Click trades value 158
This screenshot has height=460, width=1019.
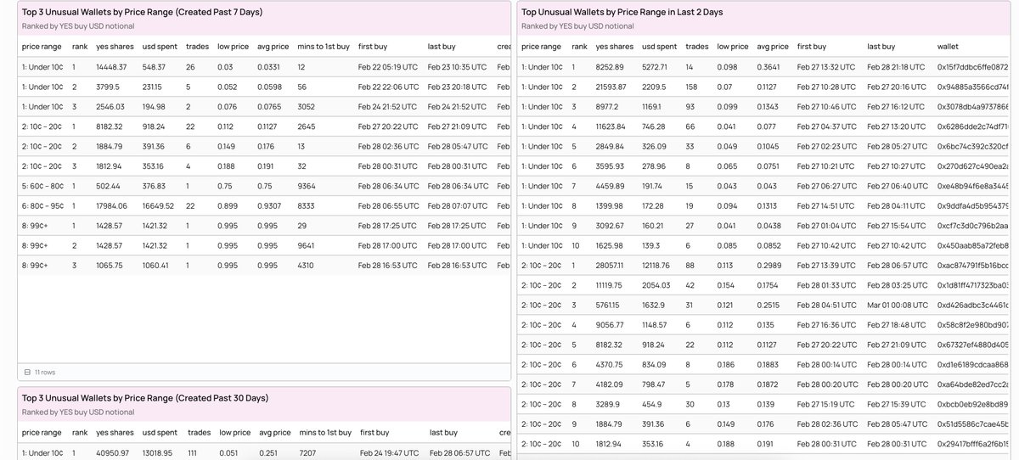coord(691,87)
